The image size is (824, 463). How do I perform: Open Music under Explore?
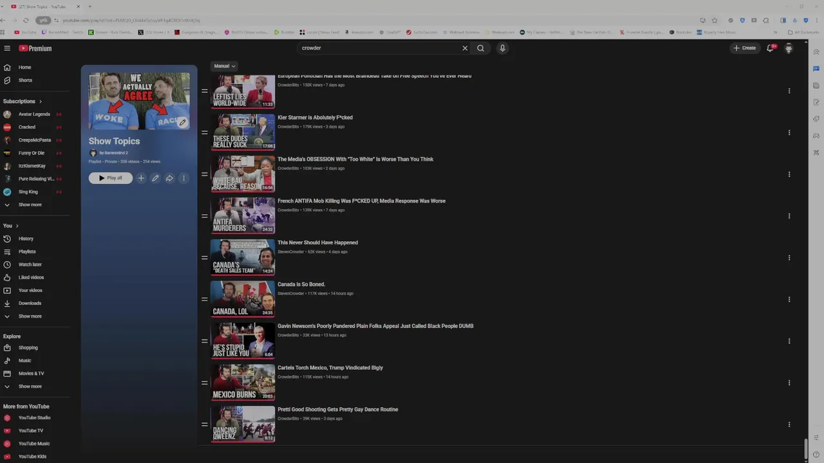[24, 361]
